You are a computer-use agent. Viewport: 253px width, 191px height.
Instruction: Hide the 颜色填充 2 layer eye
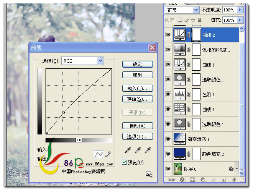click(x=168, y=154)
